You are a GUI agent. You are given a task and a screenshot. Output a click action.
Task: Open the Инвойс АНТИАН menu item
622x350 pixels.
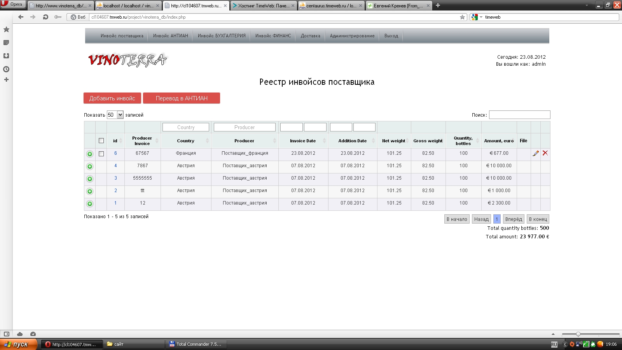(x=171, y=36)
